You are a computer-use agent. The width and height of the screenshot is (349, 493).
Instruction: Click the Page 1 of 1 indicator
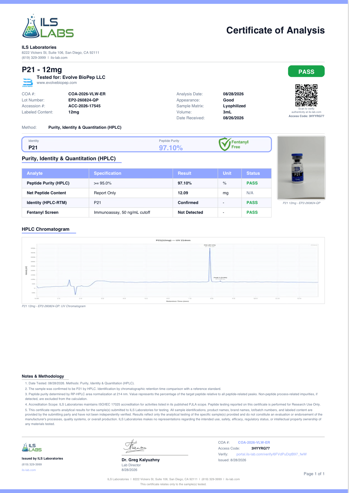tap(314, 474)
